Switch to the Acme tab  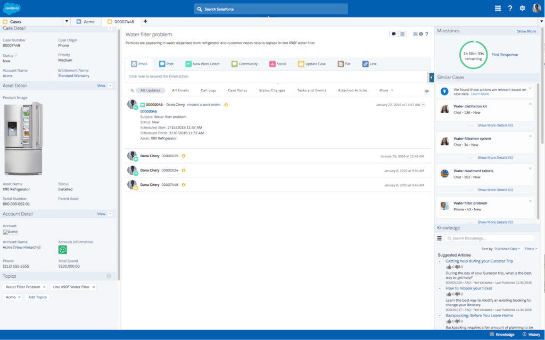click(x=86, y=22)
